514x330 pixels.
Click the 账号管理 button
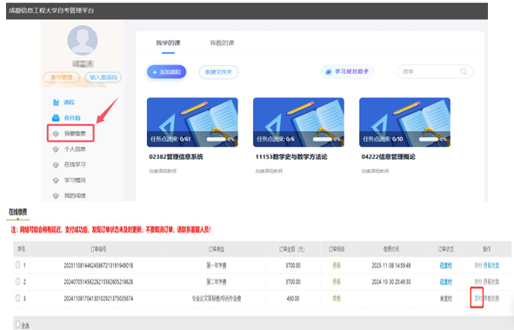click(x=61, y=77)
